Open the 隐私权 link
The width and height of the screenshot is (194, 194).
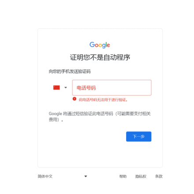(141, 176)
